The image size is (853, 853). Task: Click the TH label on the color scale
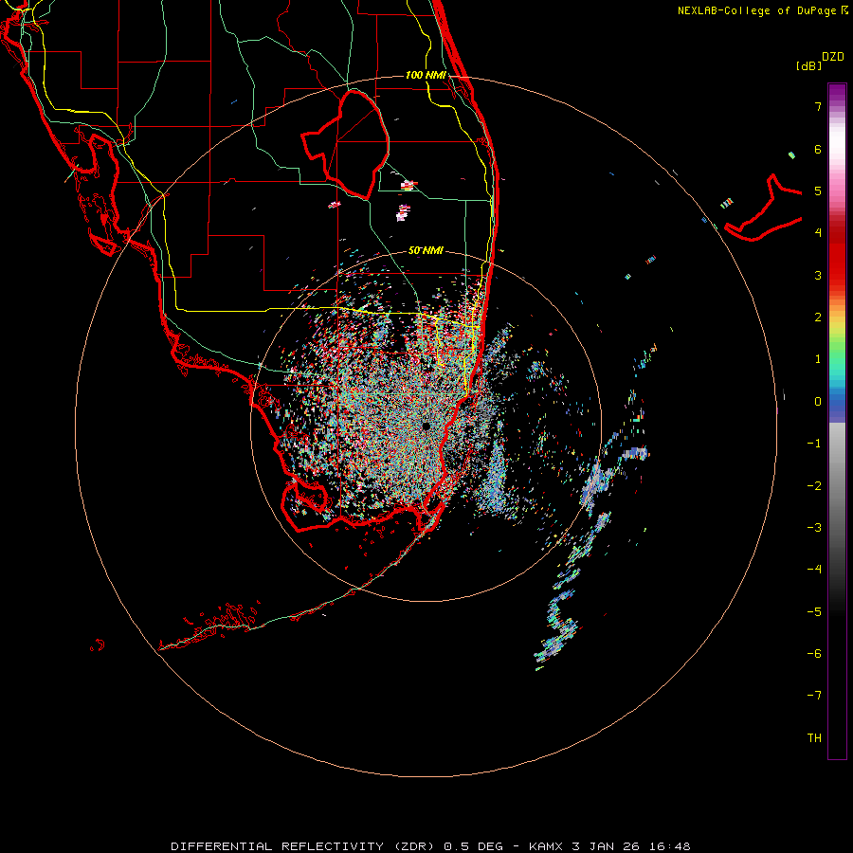pyautogui.click(x=814, y=738)
